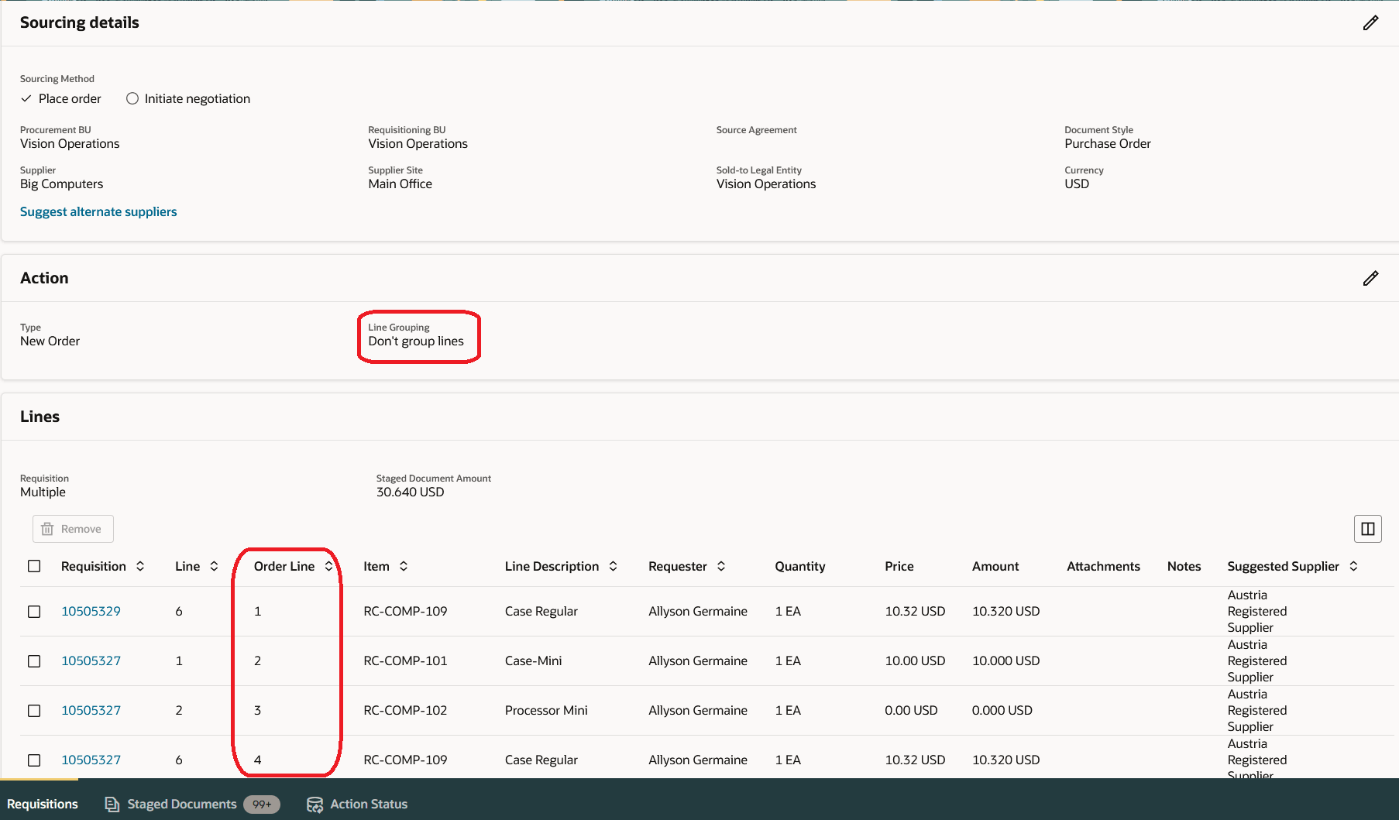Click the 99+ staged documents badge

tap(262, 805)
